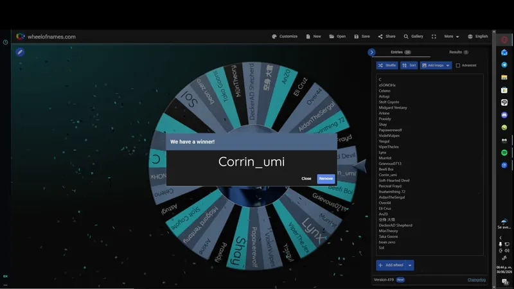The height and width of the screenshot is (289, 514).
Task: Select entry 'VioletVulpes' in the list
Action: point(389,136)
